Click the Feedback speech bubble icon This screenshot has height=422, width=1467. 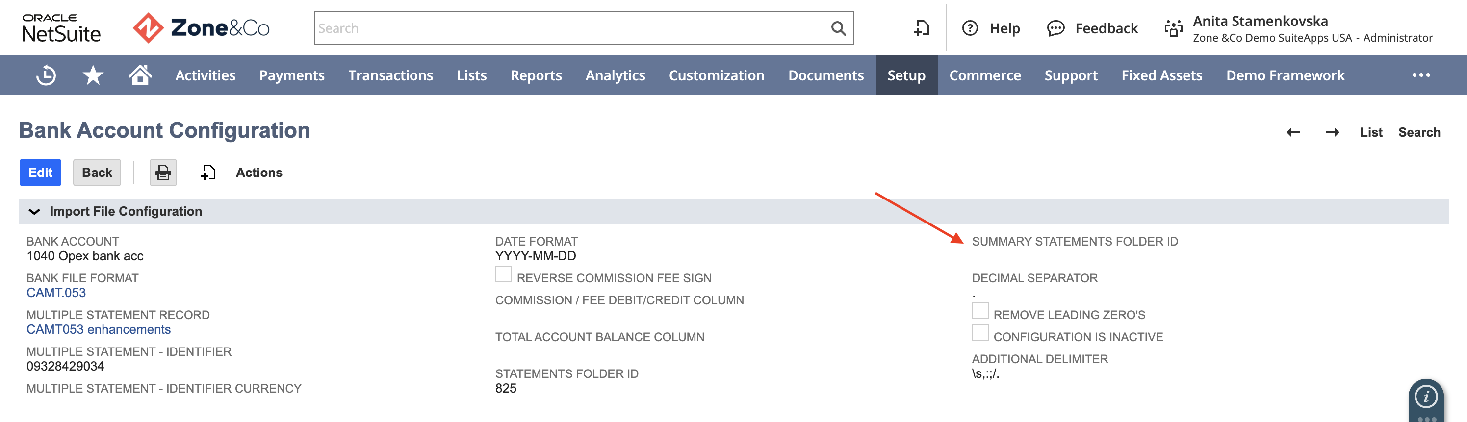click(1055, 28)
